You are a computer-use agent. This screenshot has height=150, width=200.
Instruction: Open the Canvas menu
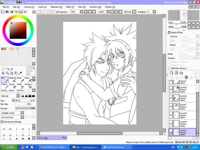[x=29, y=7]
